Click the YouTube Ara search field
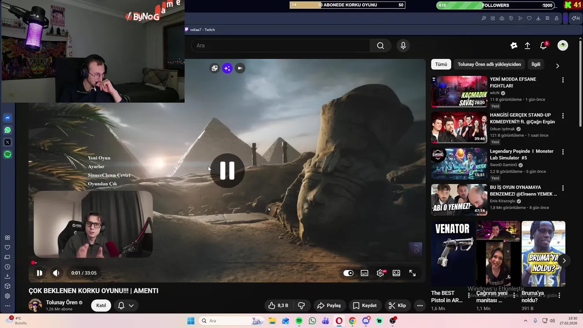Viewport: 583px width, 328px height. point(281,46)
